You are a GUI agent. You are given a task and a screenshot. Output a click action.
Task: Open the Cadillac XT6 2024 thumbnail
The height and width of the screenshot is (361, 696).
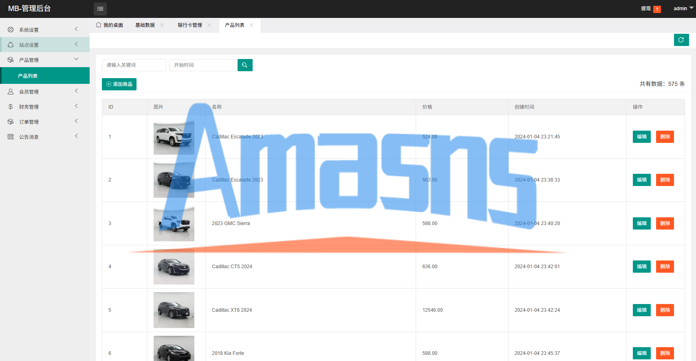point(174,310)
